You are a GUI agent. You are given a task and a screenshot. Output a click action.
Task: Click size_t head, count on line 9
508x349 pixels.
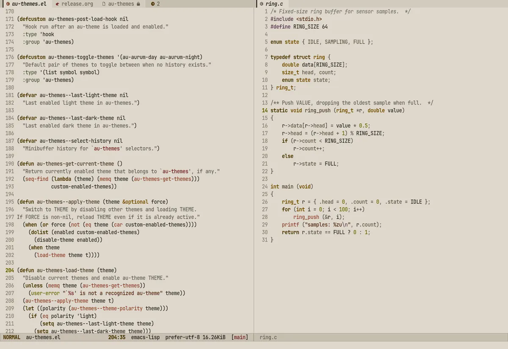[308, 72]
